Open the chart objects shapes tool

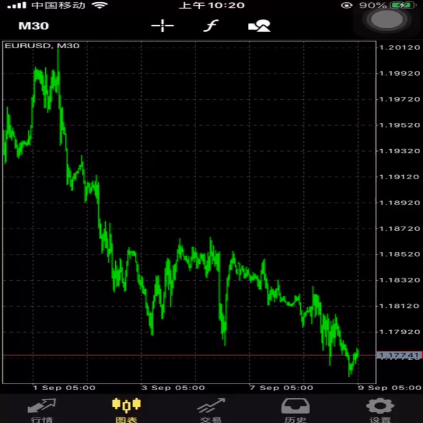coord(259,26)
